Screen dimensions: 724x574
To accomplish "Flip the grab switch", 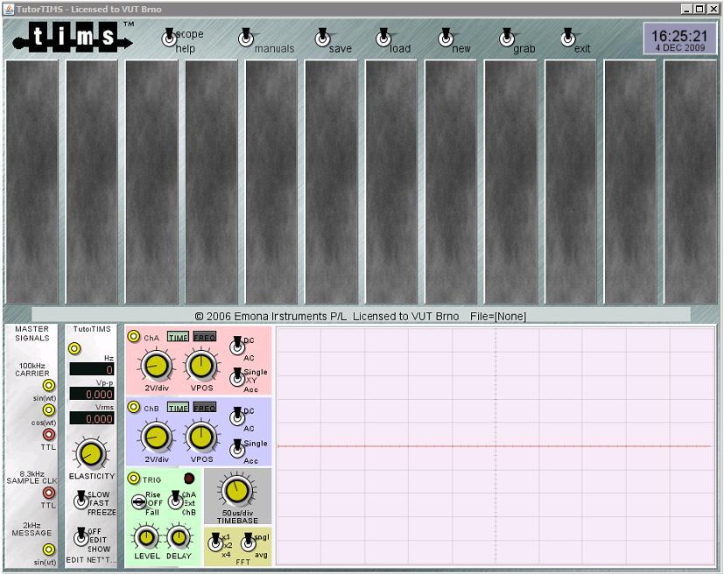I will tap(507, 38).
